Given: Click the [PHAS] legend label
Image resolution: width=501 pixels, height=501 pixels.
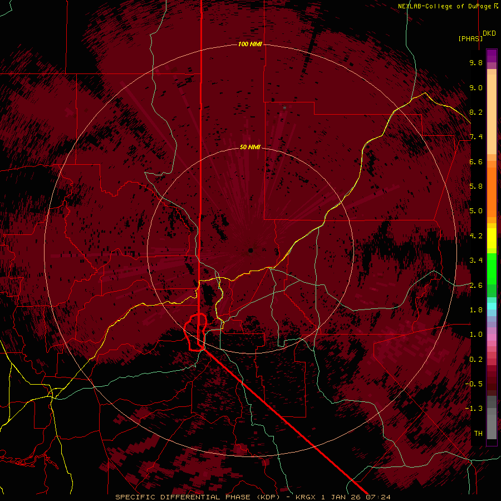Looking at the screenshot, I should [x=470, y=38].
